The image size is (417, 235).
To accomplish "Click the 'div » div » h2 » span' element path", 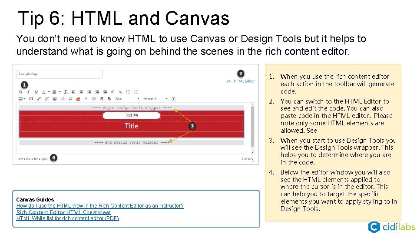I will [x=33, y=159].
